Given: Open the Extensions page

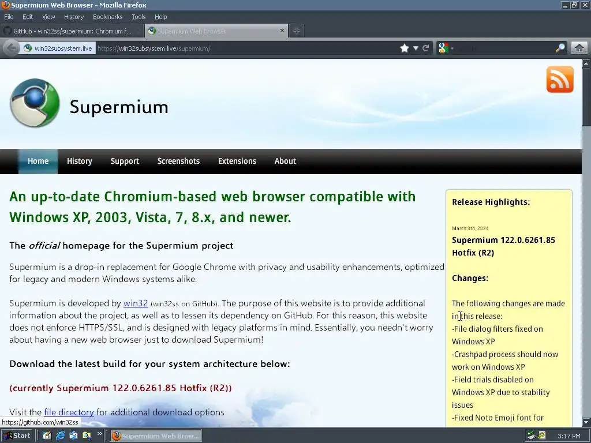Looking at the screenshot, I should click(x=237, y=162).
